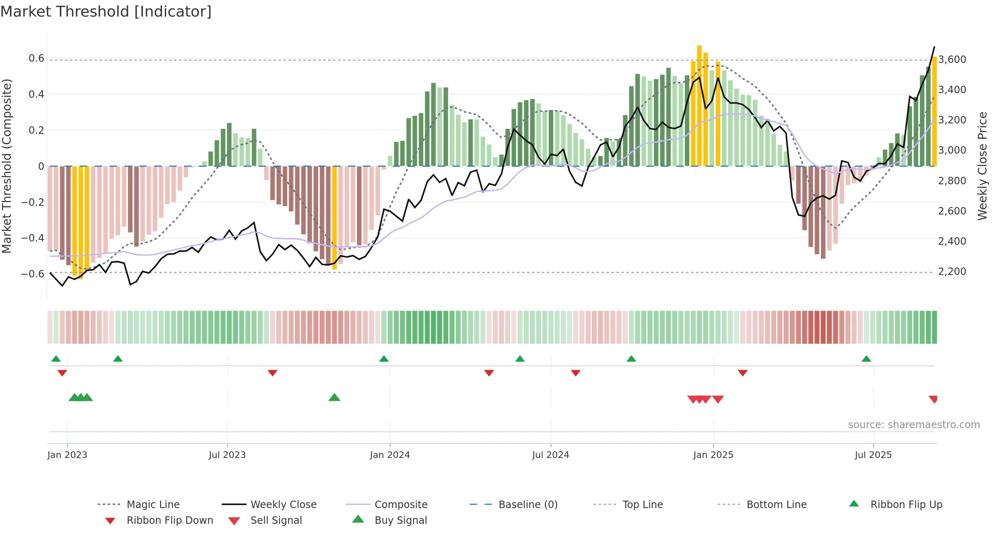Toggle the Baseline (0) legend entry

514,504
